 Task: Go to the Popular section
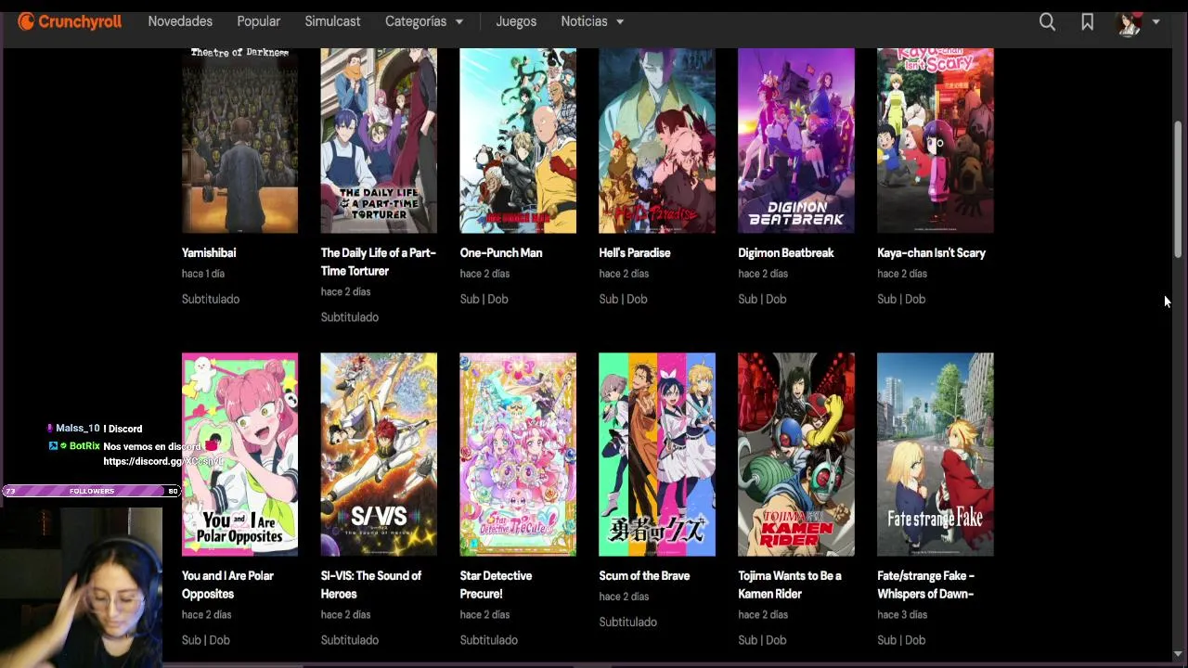tap(258, 21)
